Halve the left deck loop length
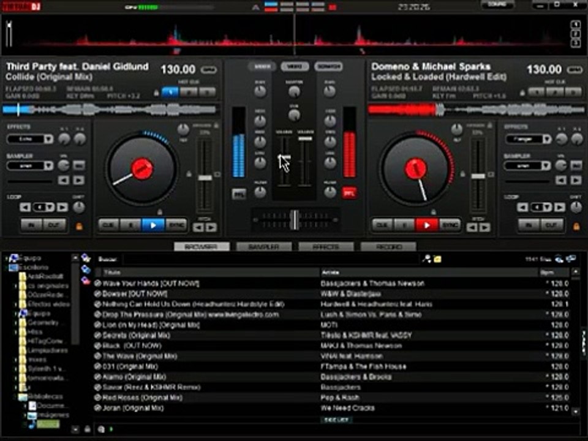The width and height of the screenshot is (588, 441). [26, 207]
